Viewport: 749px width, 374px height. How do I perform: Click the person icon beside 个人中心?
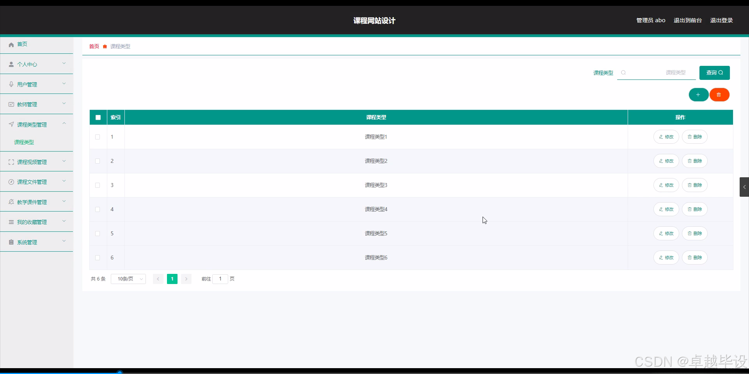11,64
